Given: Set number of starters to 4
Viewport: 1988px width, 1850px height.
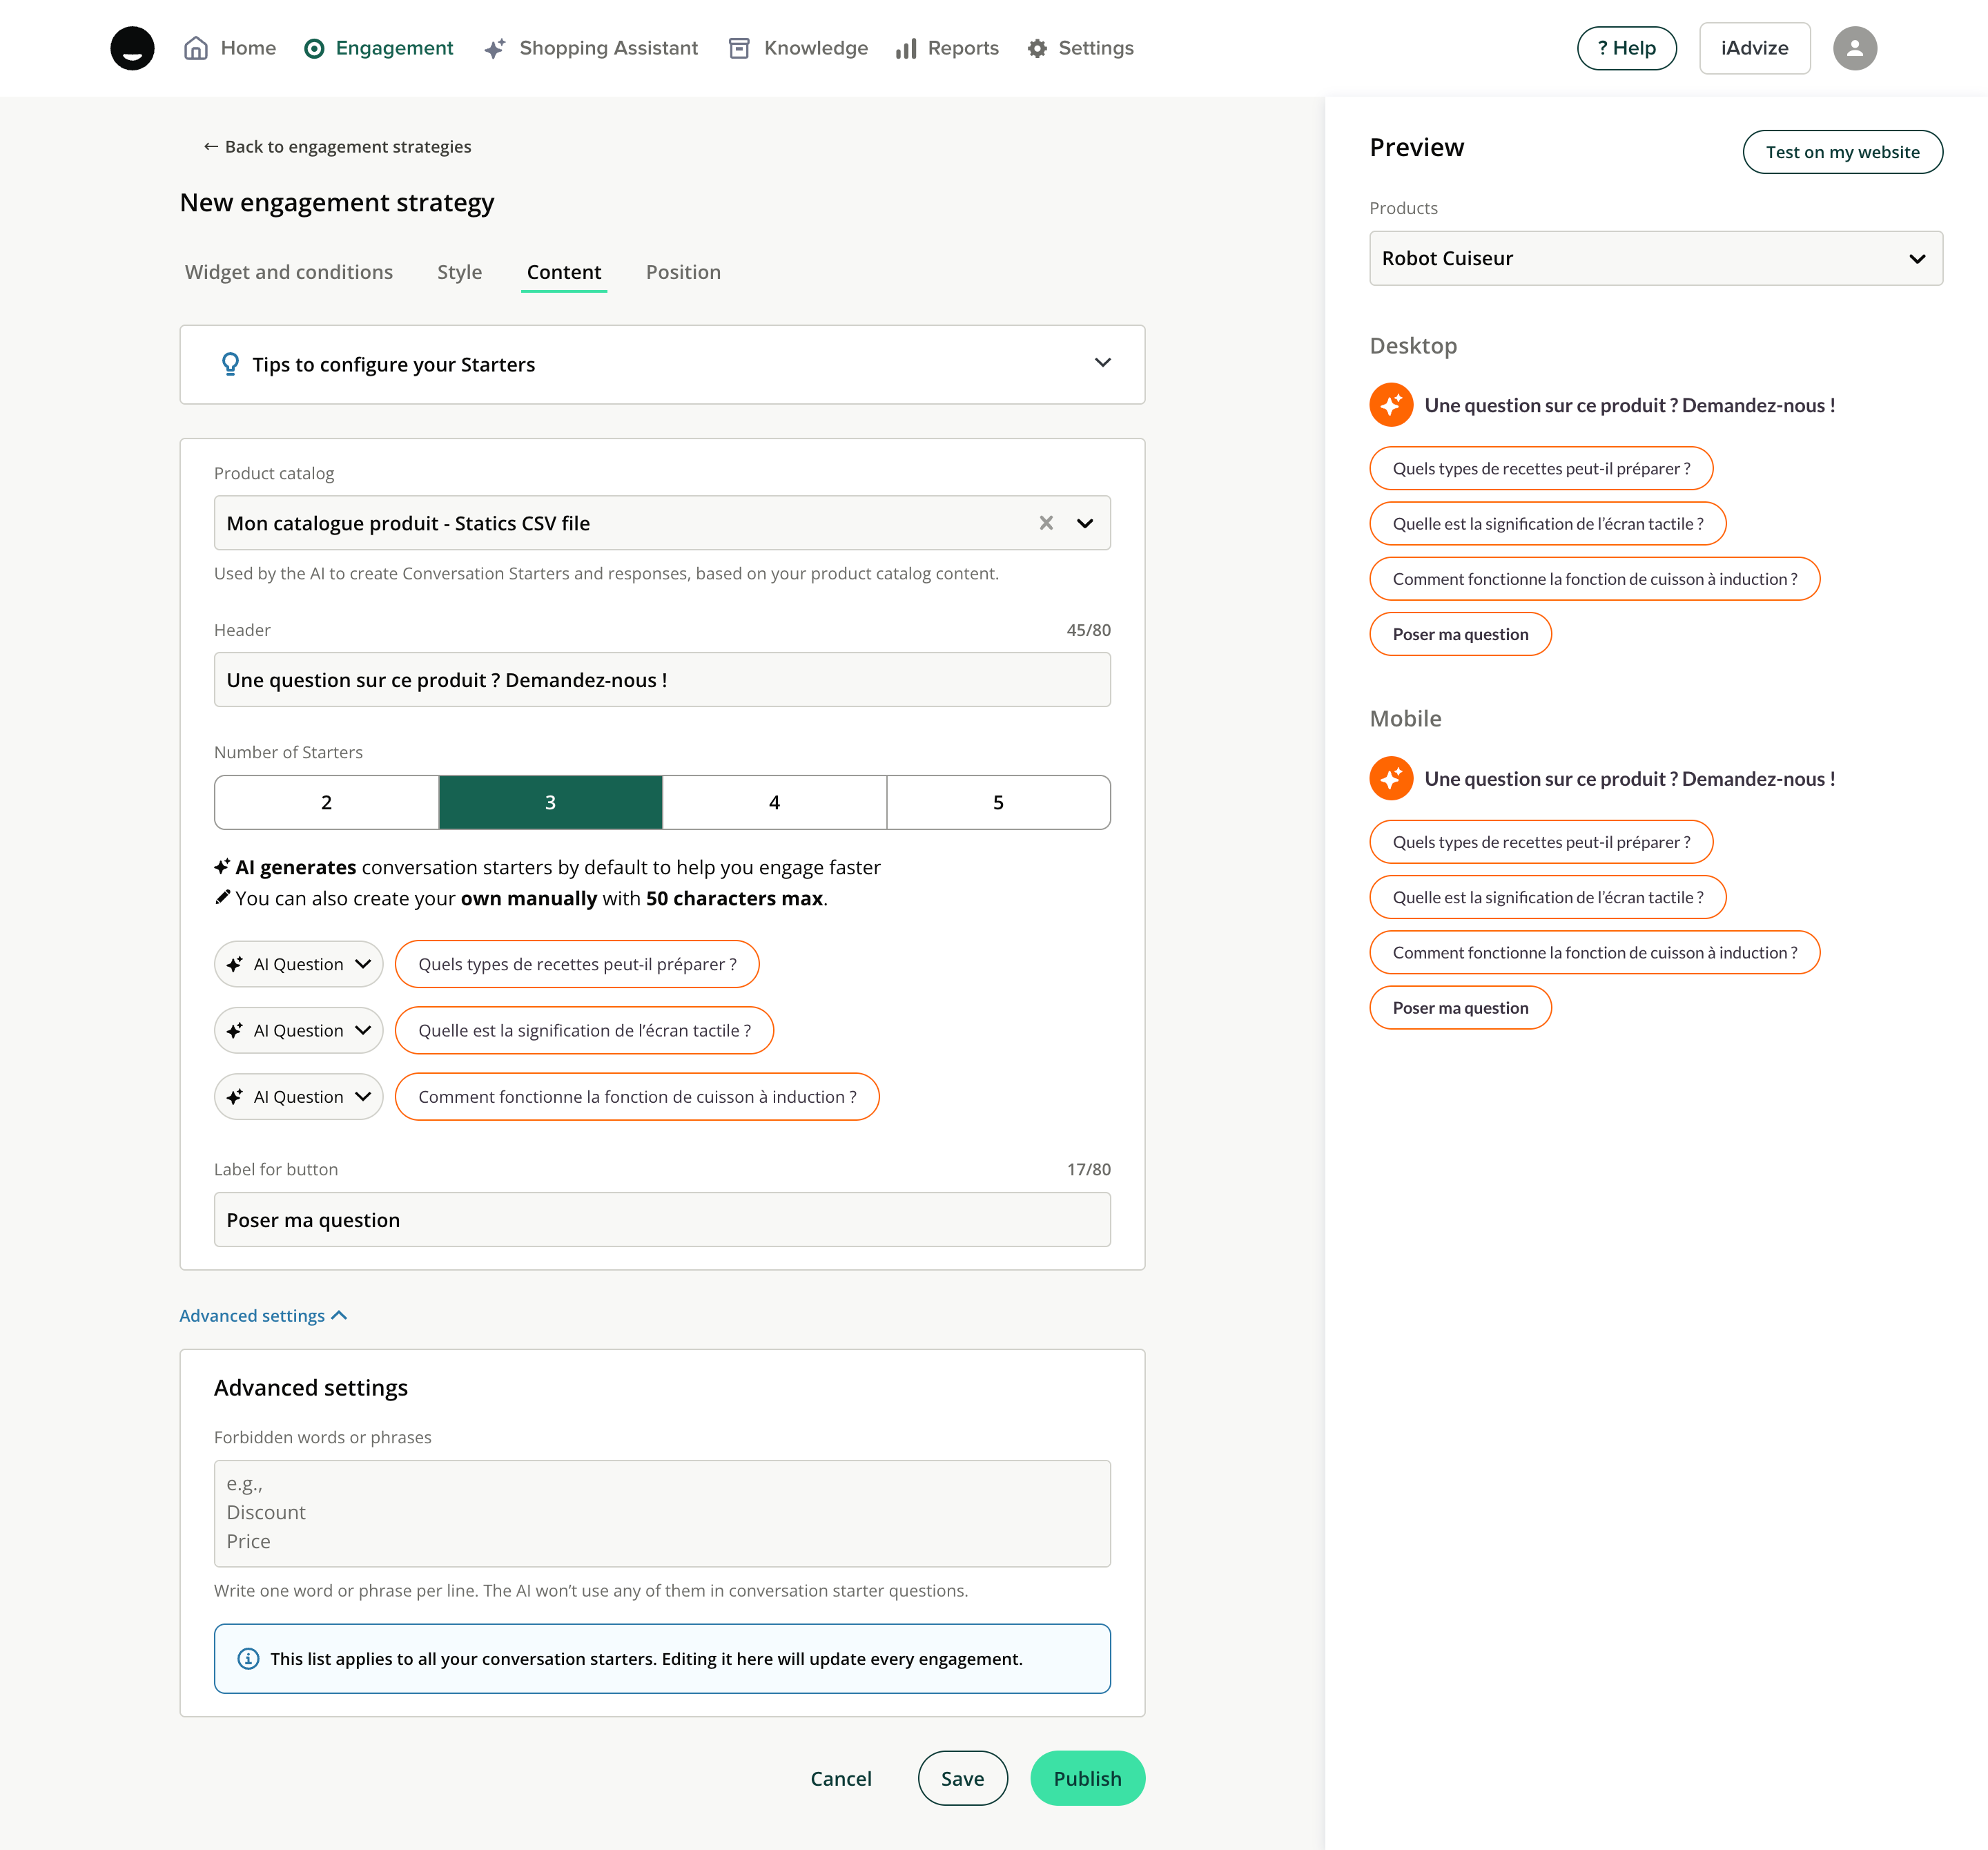Looking at the screenshot, I should click(x=774, y=802).
